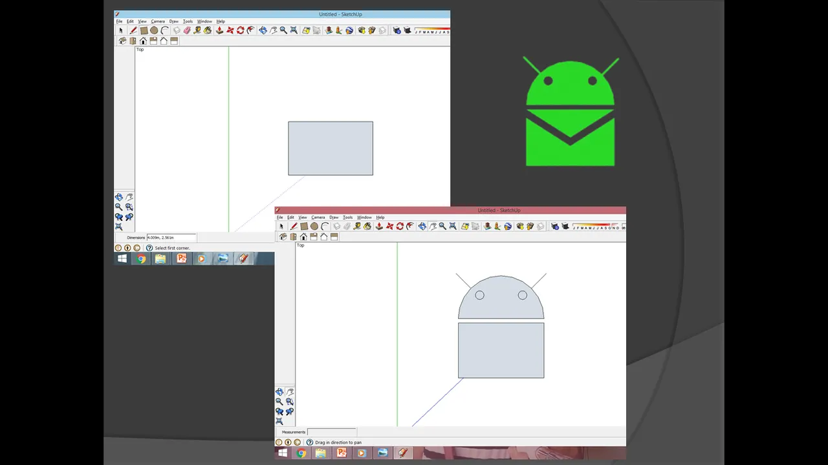Screen dimensions: 828x465
Task: Switch to Iso view in rectangle-drawing window
Action: 122,41
